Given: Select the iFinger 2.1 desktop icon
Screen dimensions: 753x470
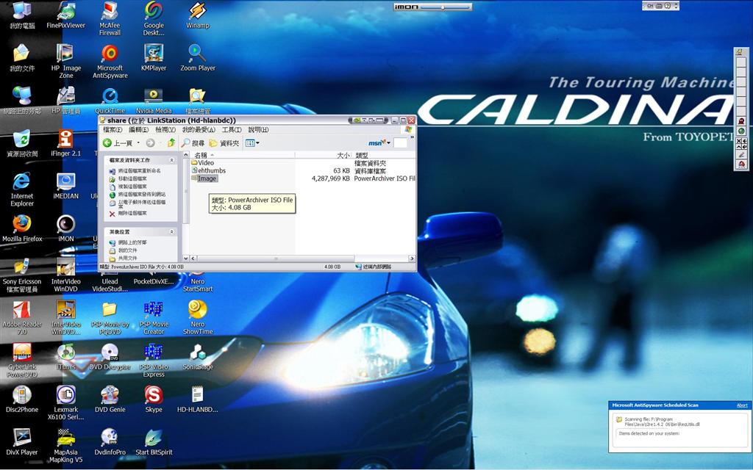Looking at the screenshot, I should click(65, 143).
